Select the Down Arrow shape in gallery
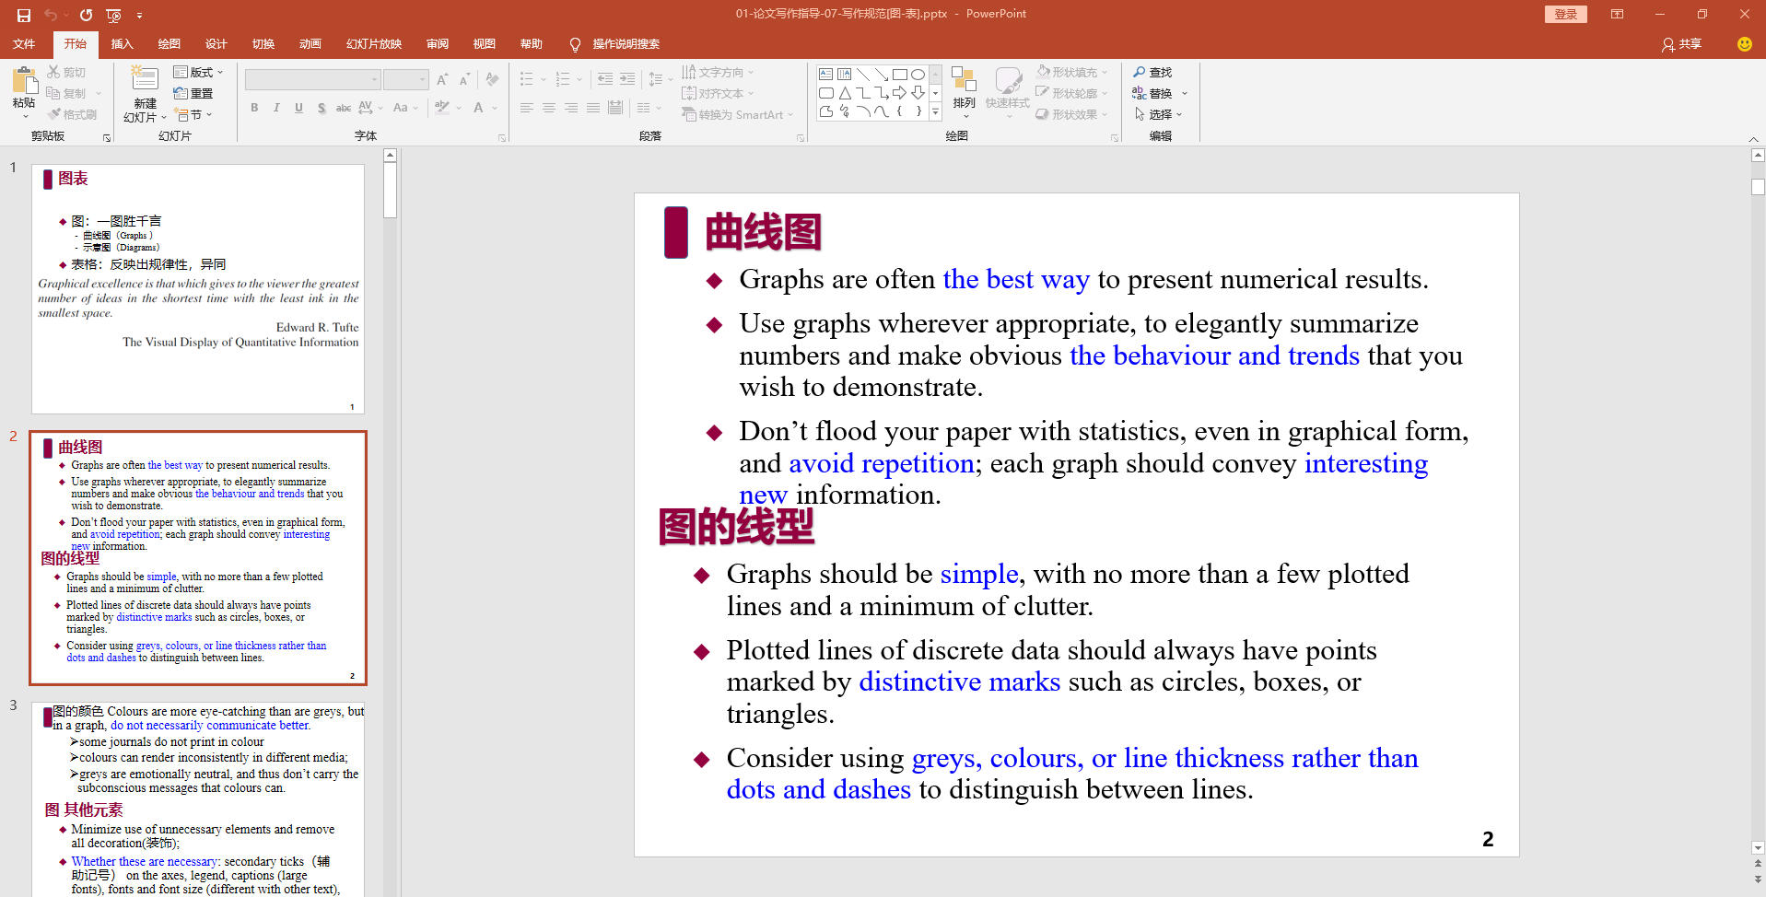The image size is (1766, 897). 918,93
